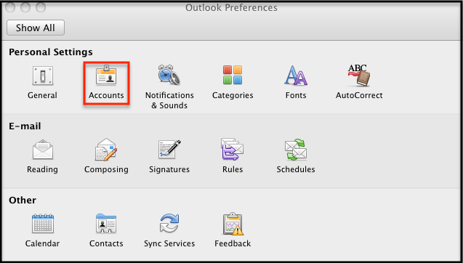Open Signatures pen icon
This screenshot has height=263, width=463.
(x=169, y=150)
